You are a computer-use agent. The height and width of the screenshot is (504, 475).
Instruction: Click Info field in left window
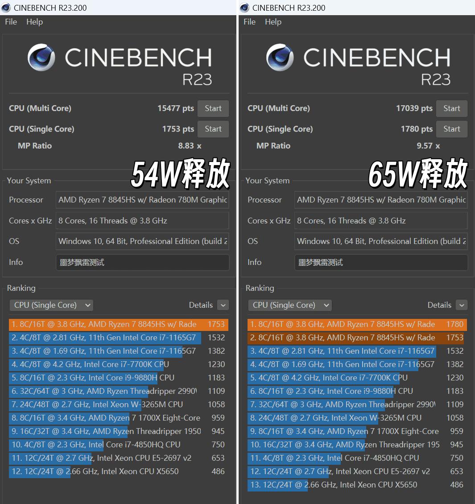142,263
